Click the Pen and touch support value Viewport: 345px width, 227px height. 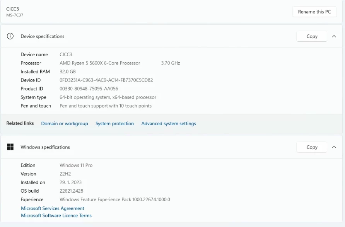pos(106,106)
